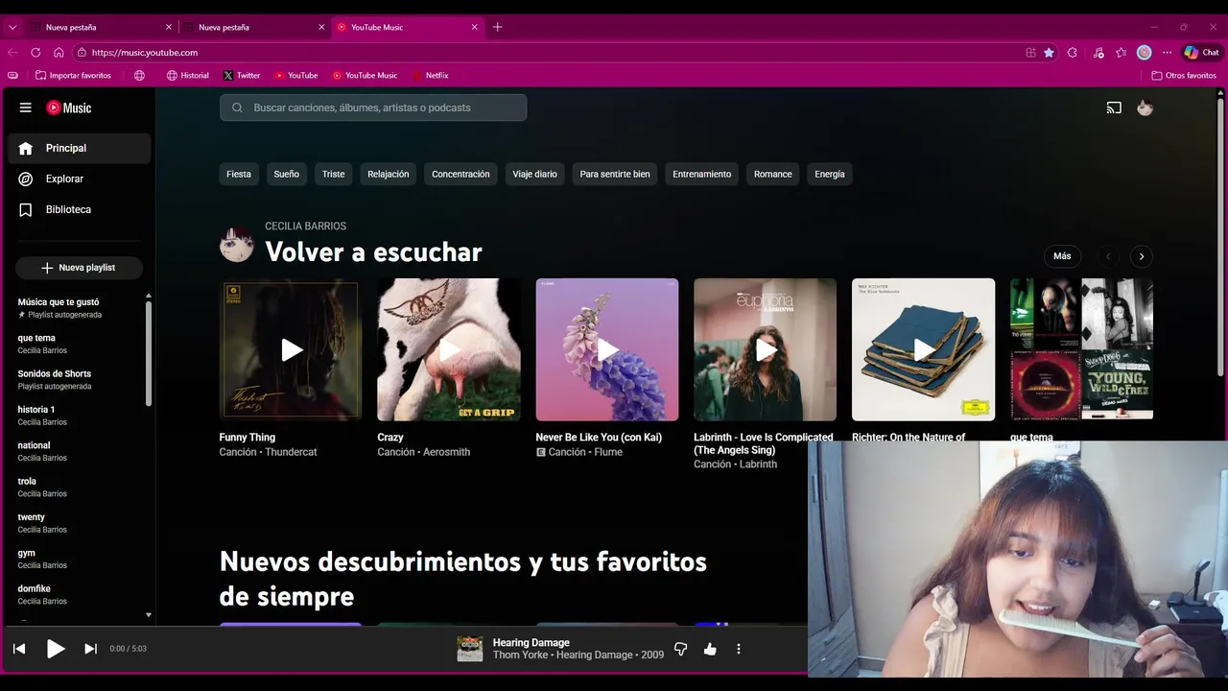Dislike the Hearing Damage song
1228x691 pixels.
(x=680, y=649)
